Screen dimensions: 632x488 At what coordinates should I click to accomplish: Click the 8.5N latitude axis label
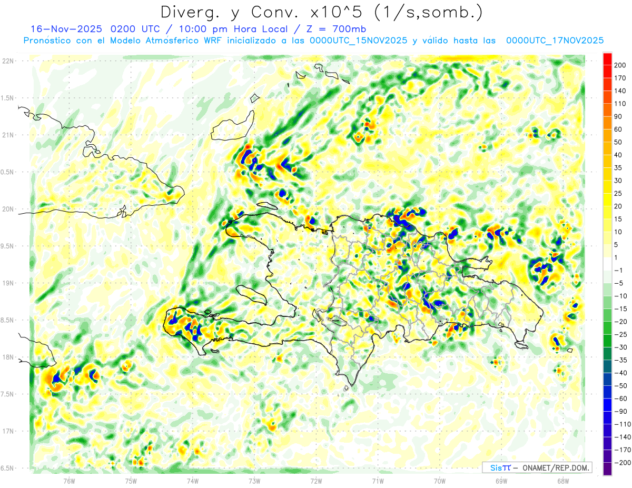click(x=7, y=320)
